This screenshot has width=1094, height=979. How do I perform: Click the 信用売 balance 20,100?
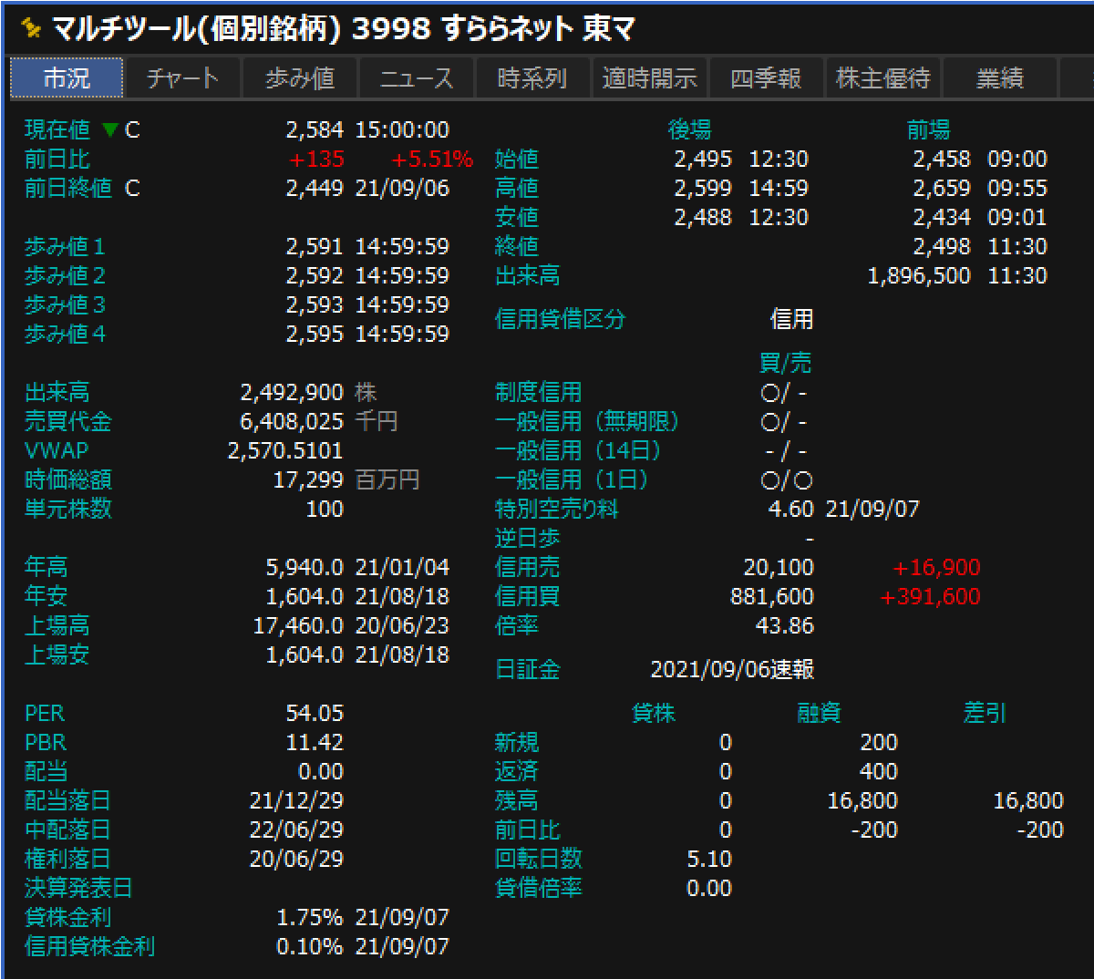pos(779,568)
